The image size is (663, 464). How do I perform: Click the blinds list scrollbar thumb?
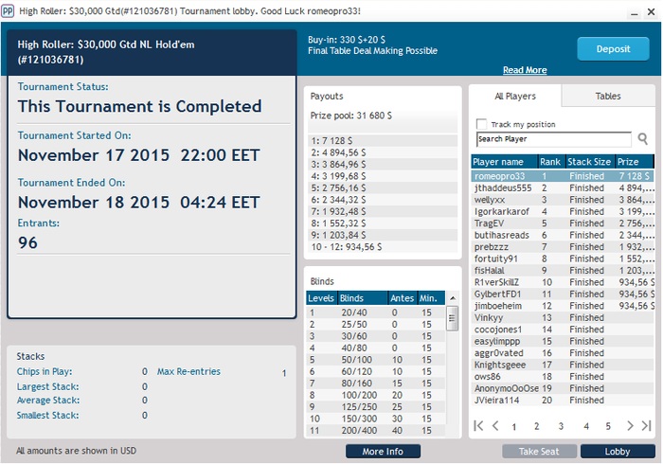pos(452,318)
